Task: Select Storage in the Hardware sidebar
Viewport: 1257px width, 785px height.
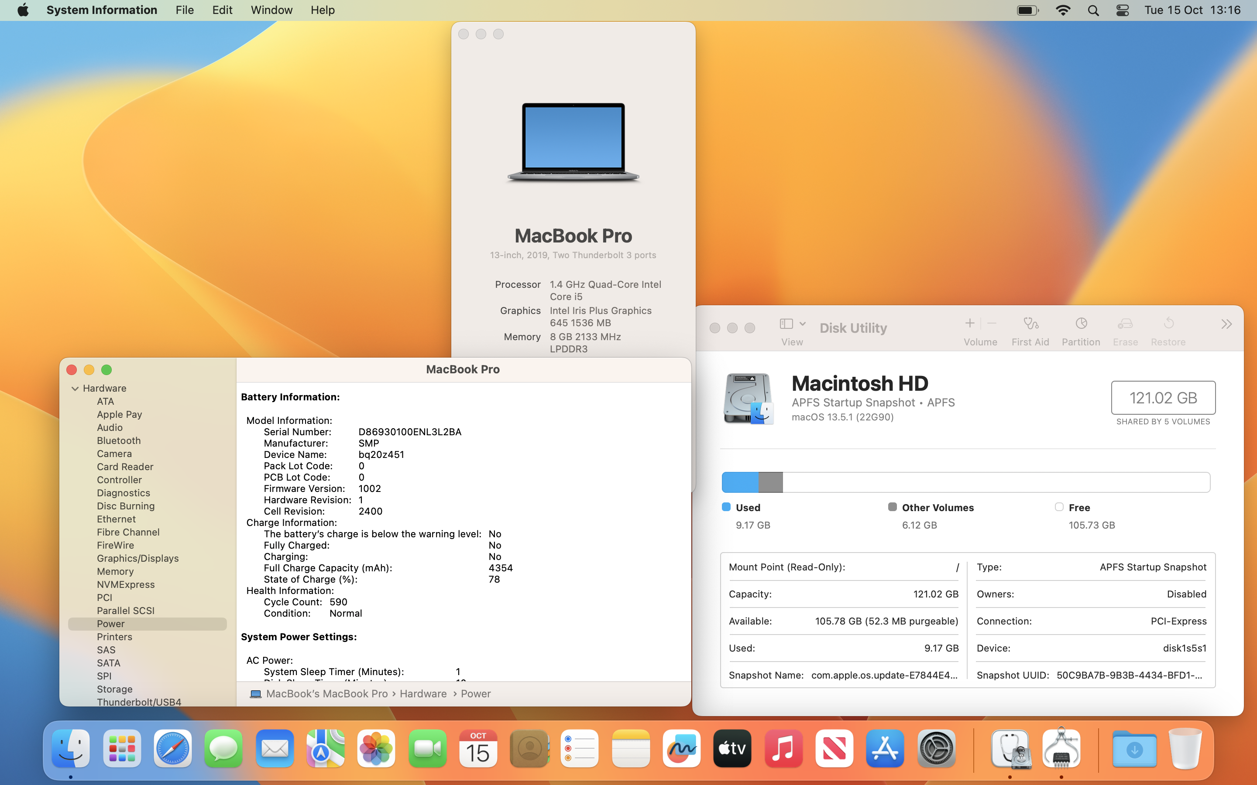Action: [114, 689]
